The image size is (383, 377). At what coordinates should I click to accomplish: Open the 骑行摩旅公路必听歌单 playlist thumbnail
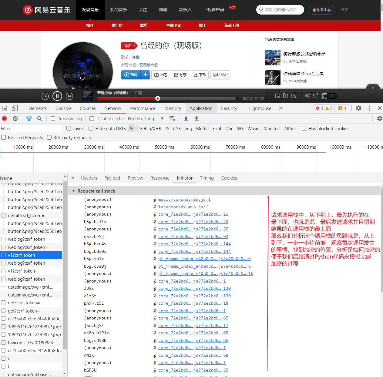point(273,58)
